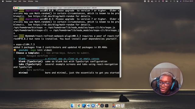Open the Apple menu
The height and width of the screenshot is (109, 195).
pos(3,1)
